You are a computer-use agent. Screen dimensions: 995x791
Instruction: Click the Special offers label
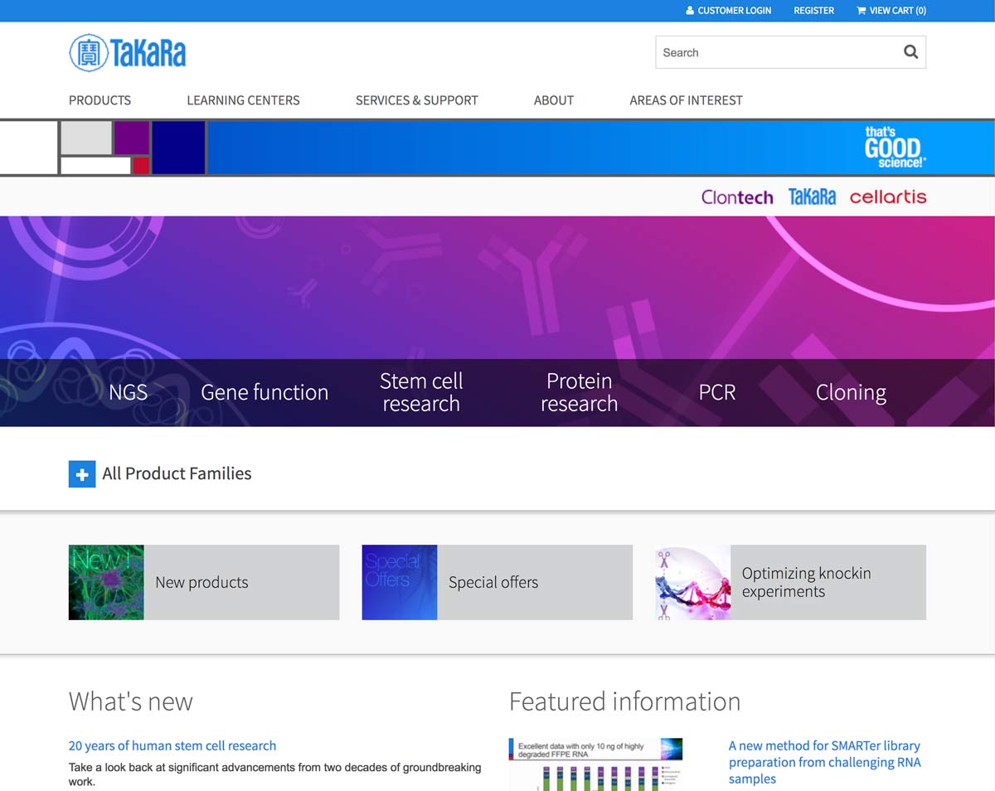point(493,582)
